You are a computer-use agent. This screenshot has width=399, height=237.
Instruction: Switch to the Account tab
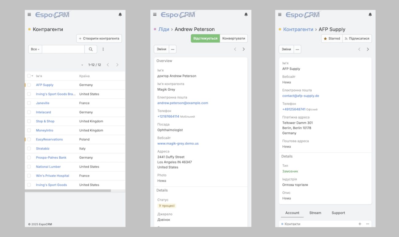(292, 213)
